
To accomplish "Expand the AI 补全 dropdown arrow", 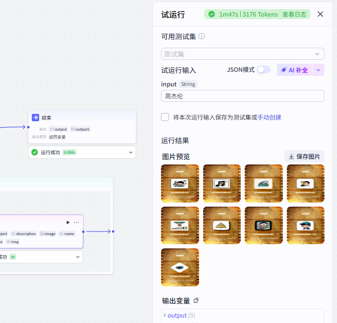I will tap(318, 70).
